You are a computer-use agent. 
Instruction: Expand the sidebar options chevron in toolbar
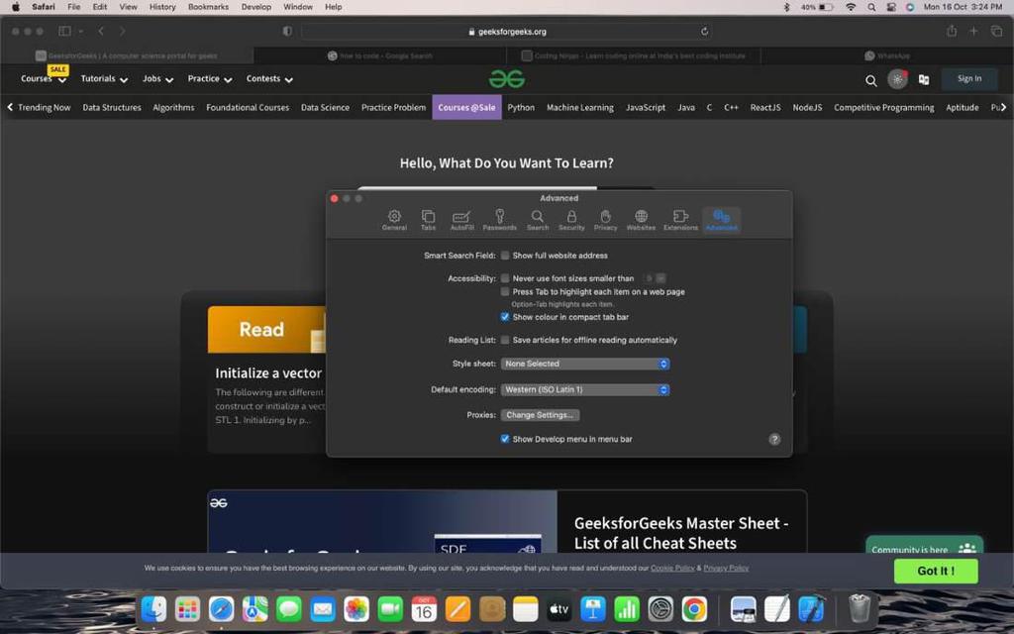[81, 31]
